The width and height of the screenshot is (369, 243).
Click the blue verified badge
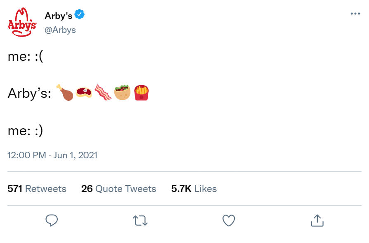point(80,15)
